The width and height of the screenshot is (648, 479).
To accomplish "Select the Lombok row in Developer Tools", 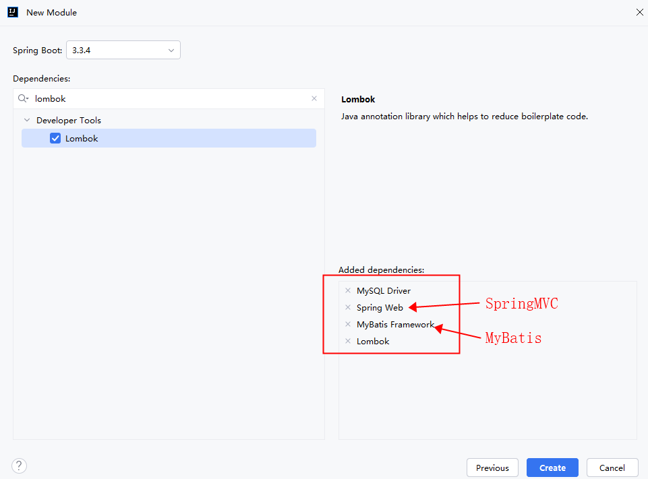I will (x=169, y=138).
